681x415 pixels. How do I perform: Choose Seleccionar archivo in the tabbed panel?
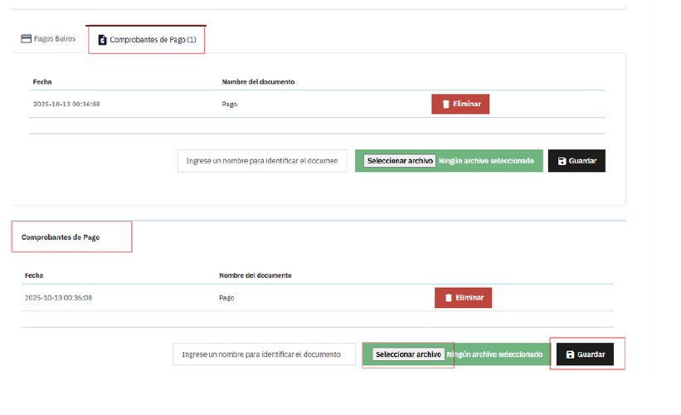pyautogui.click(x=400, y=161)
